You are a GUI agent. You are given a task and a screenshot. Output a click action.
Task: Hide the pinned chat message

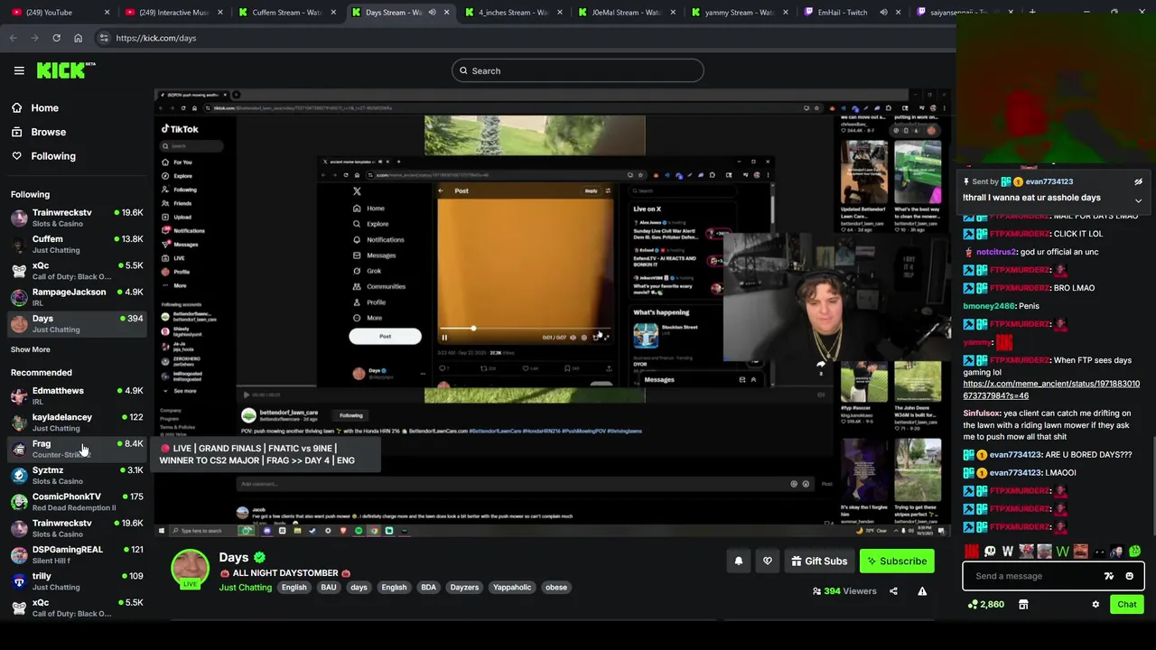1138,181
